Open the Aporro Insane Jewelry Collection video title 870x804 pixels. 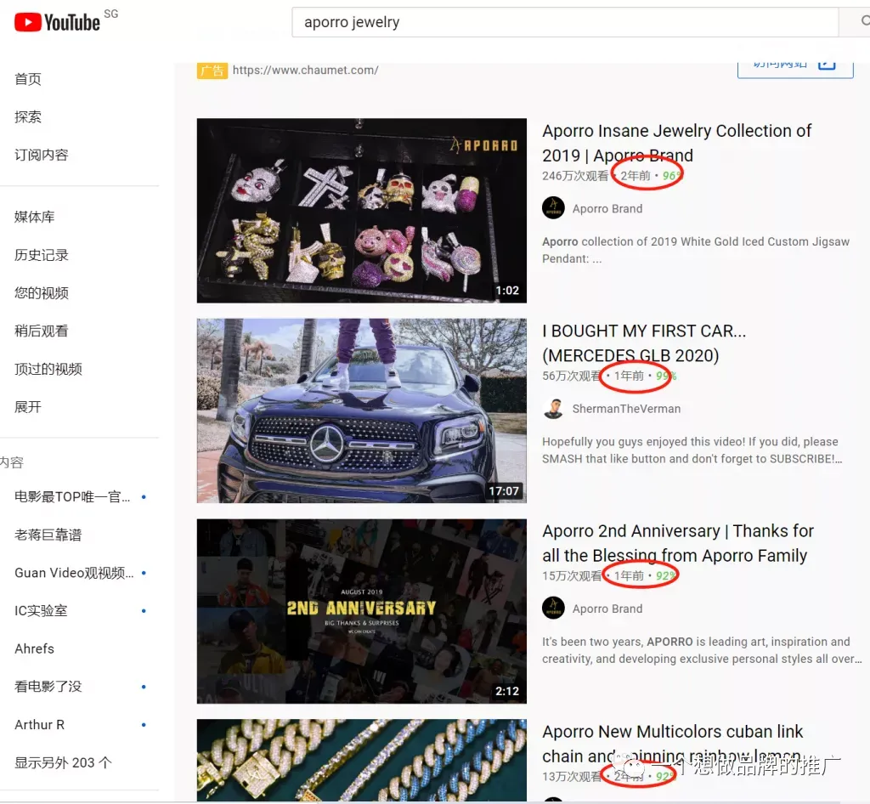pyautogui.click(x=677, y=143)
